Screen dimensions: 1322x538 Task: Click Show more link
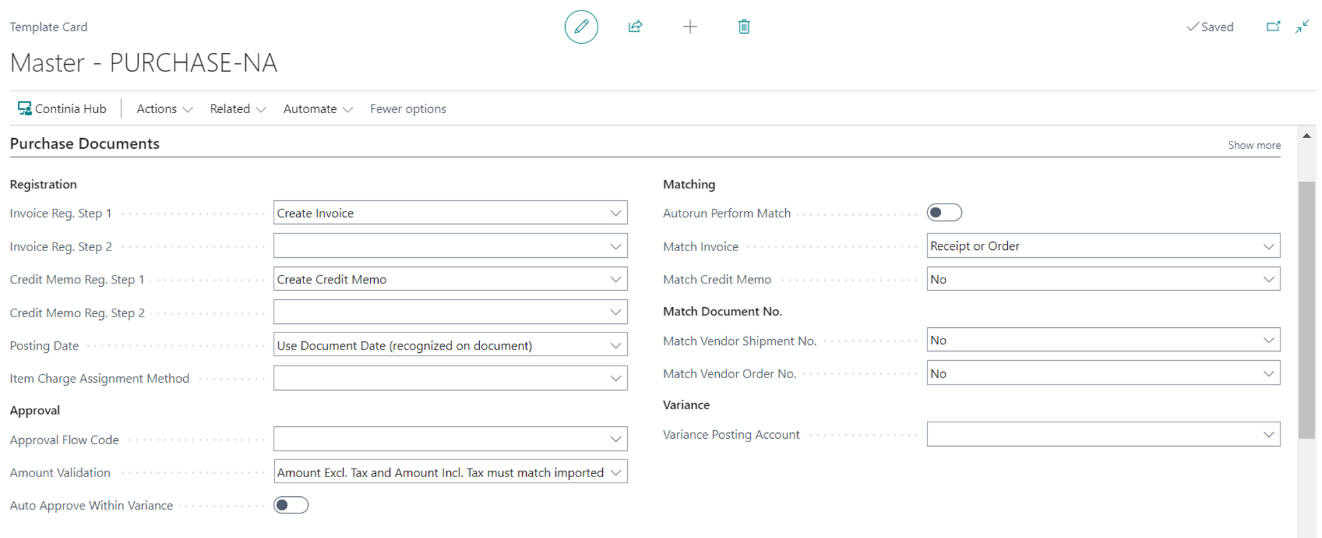[1254, 145]
